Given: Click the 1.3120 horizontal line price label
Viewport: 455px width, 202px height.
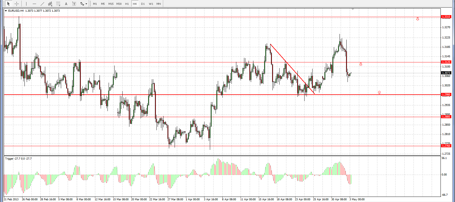Looking at the screenshot, I should [x=446, y=62].
